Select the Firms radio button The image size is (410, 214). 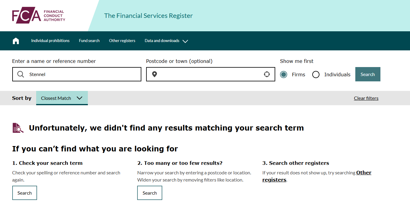pos(284,75)
